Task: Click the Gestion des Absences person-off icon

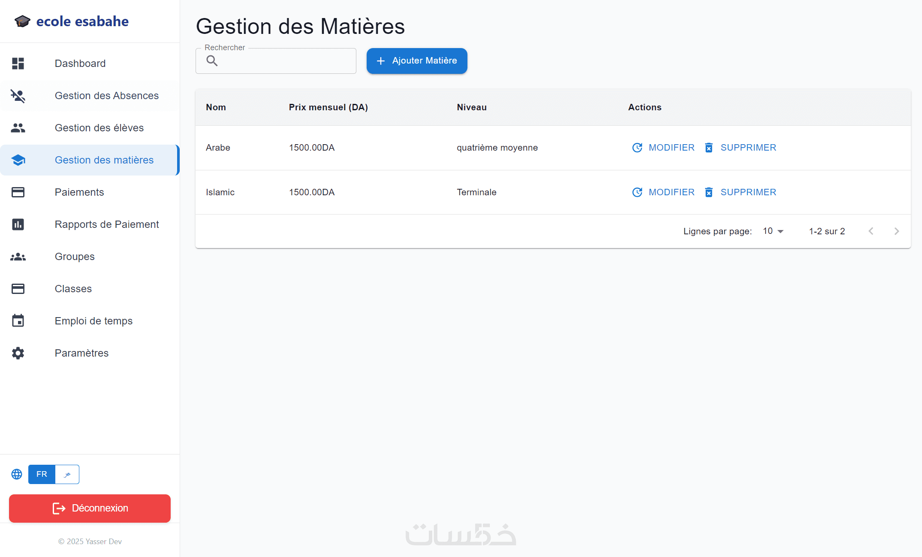Action: click(x=18, y=96)
